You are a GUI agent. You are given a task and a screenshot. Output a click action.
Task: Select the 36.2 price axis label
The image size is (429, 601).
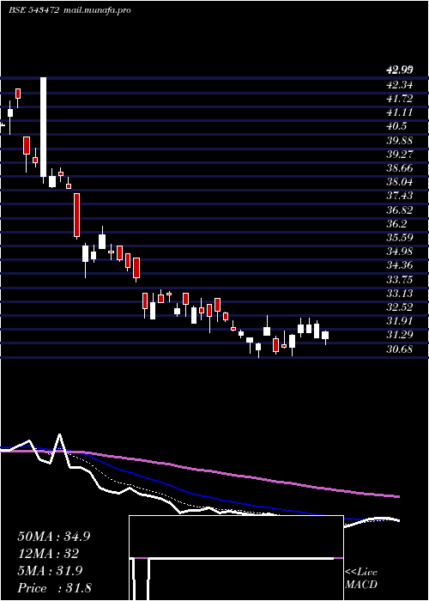tap(397, 223)
